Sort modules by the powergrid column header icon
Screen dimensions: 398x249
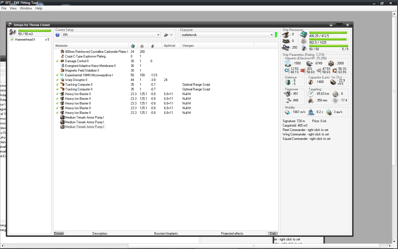pyautogui.click(x=142, y=46)
